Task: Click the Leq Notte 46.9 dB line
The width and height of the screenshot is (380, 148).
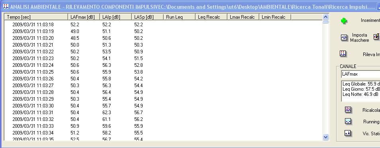Action: click(360, 94)
